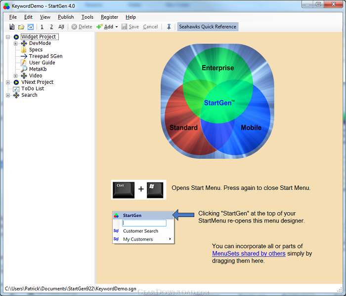Click the Specs folder icon
Viewport: 346px width, 296px height.
pyautogui.click(x=24, y=50)
